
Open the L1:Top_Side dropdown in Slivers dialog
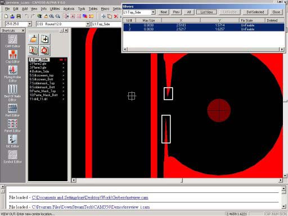point(153,12)
